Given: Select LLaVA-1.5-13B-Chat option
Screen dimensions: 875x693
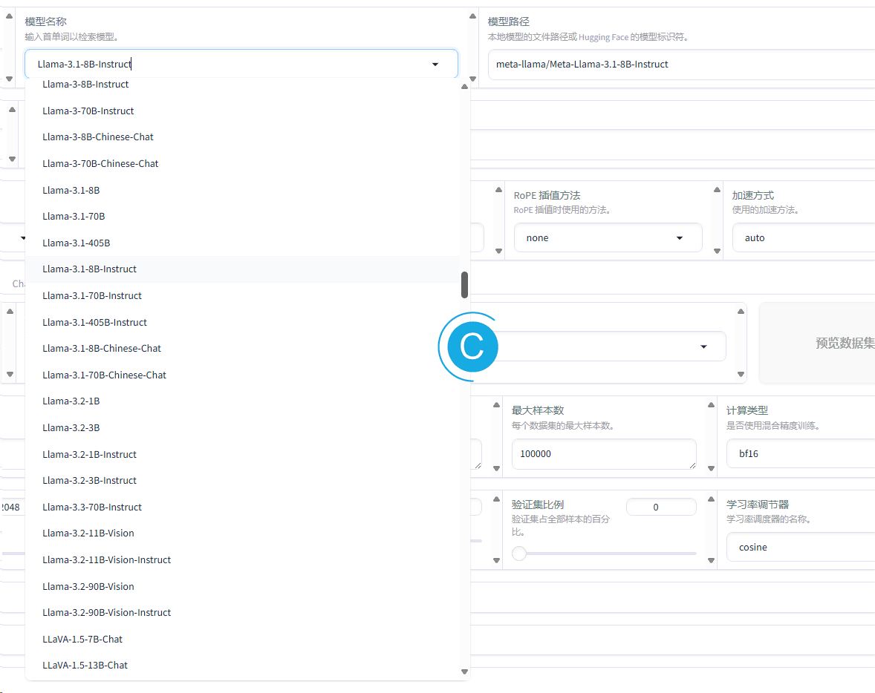Looking at the screenshot, I should click(x=242, y=666).
